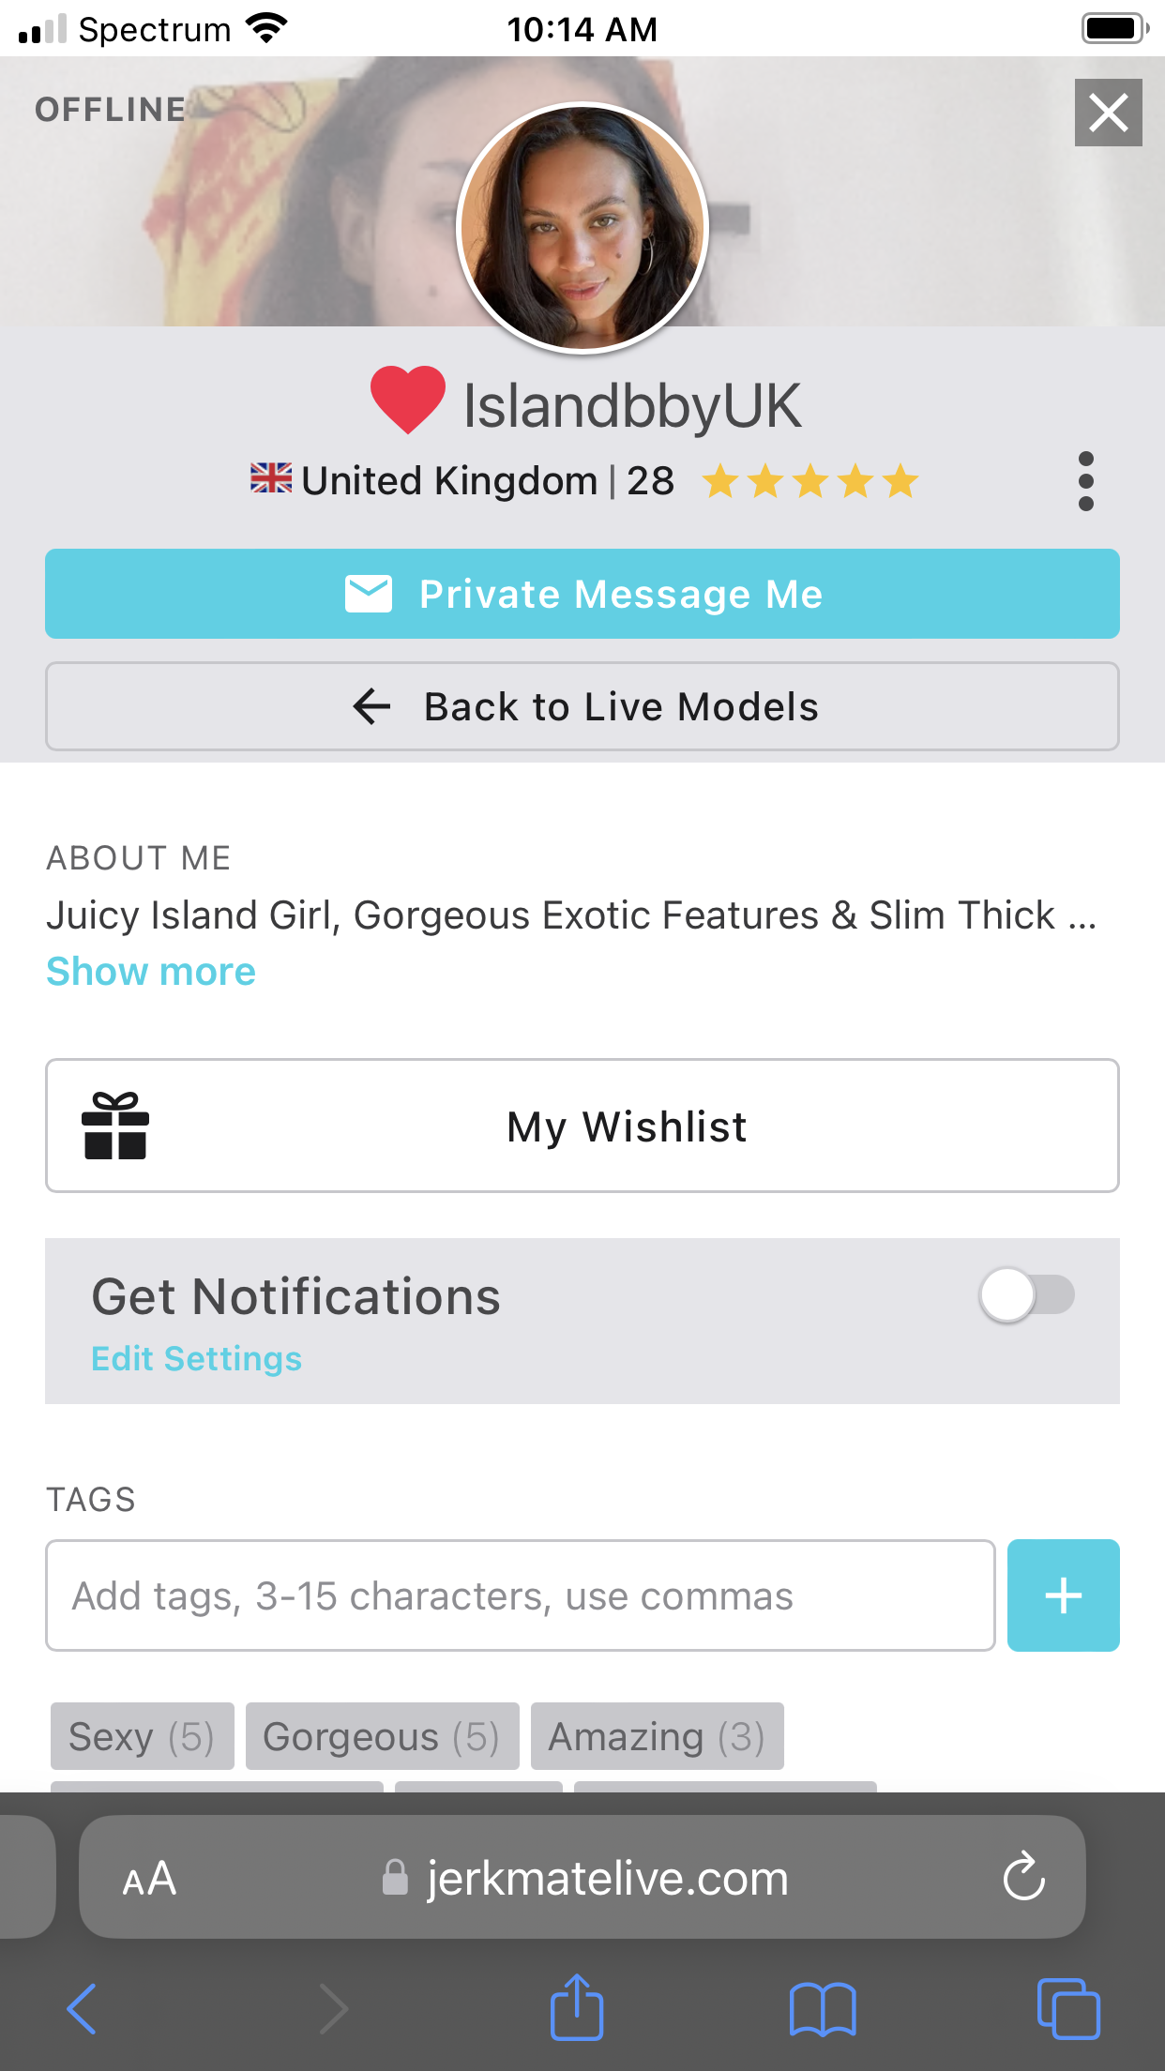Go Back to Live Models
Viewport: 1165px width, 2071px height.
pos(582,706)
